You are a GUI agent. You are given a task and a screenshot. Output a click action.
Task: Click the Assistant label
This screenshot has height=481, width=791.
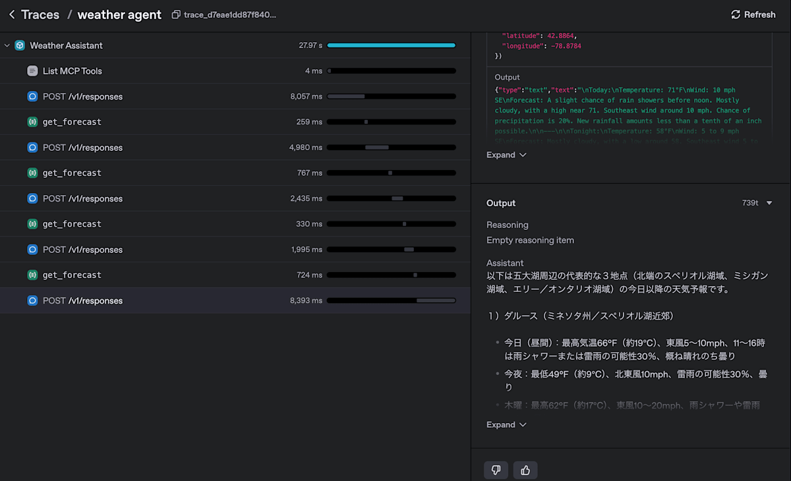pos(505,263)
